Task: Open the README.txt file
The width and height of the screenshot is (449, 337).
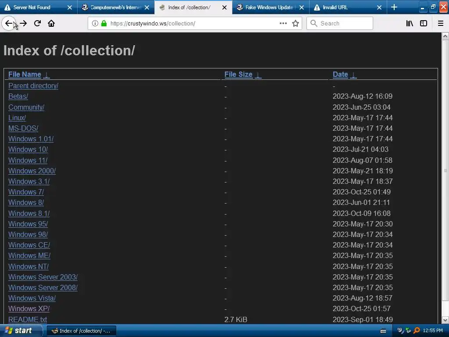Action: pyautogui.click(x=28, y=319)
